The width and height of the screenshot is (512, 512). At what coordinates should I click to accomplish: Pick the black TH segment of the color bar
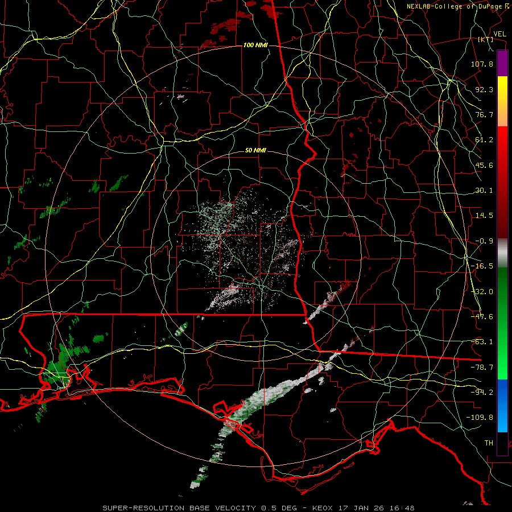(x=502, y=443)
